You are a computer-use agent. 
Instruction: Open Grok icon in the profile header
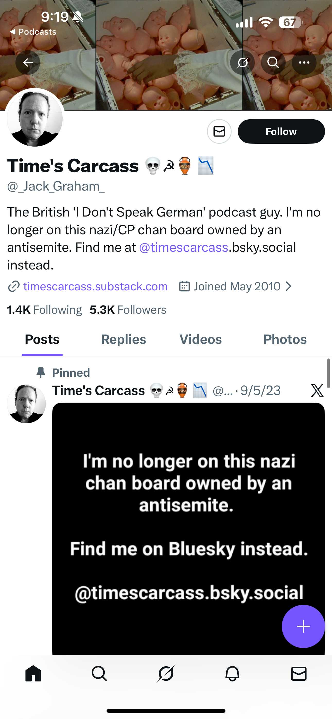point(242,62)
